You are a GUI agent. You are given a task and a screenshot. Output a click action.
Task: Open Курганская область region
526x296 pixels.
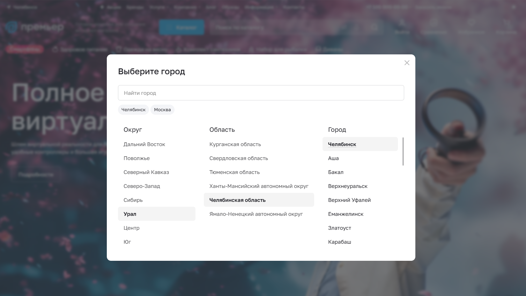(235, 144)
